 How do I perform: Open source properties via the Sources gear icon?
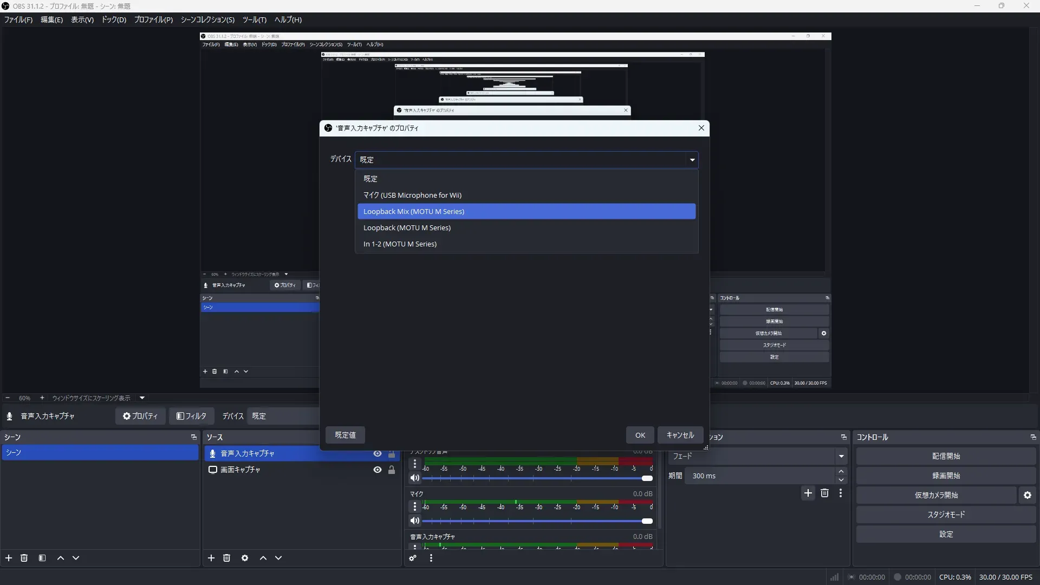[245, 558]
